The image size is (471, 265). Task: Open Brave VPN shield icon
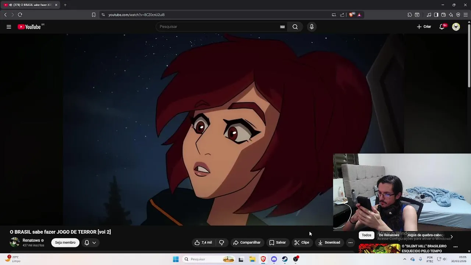pos(458,15)
